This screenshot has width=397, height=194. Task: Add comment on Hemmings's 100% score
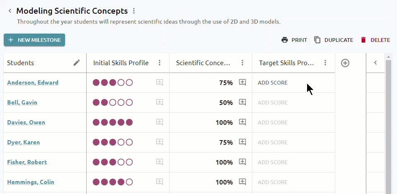tap(242, 182)
